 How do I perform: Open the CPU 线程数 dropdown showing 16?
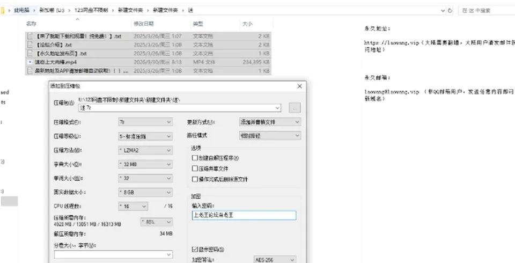tap(133, 206)
